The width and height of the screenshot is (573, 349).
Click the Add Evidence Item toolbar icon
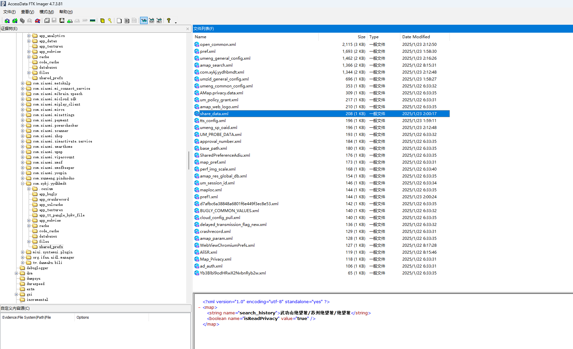pyautogui.click(x=7, y=21)
